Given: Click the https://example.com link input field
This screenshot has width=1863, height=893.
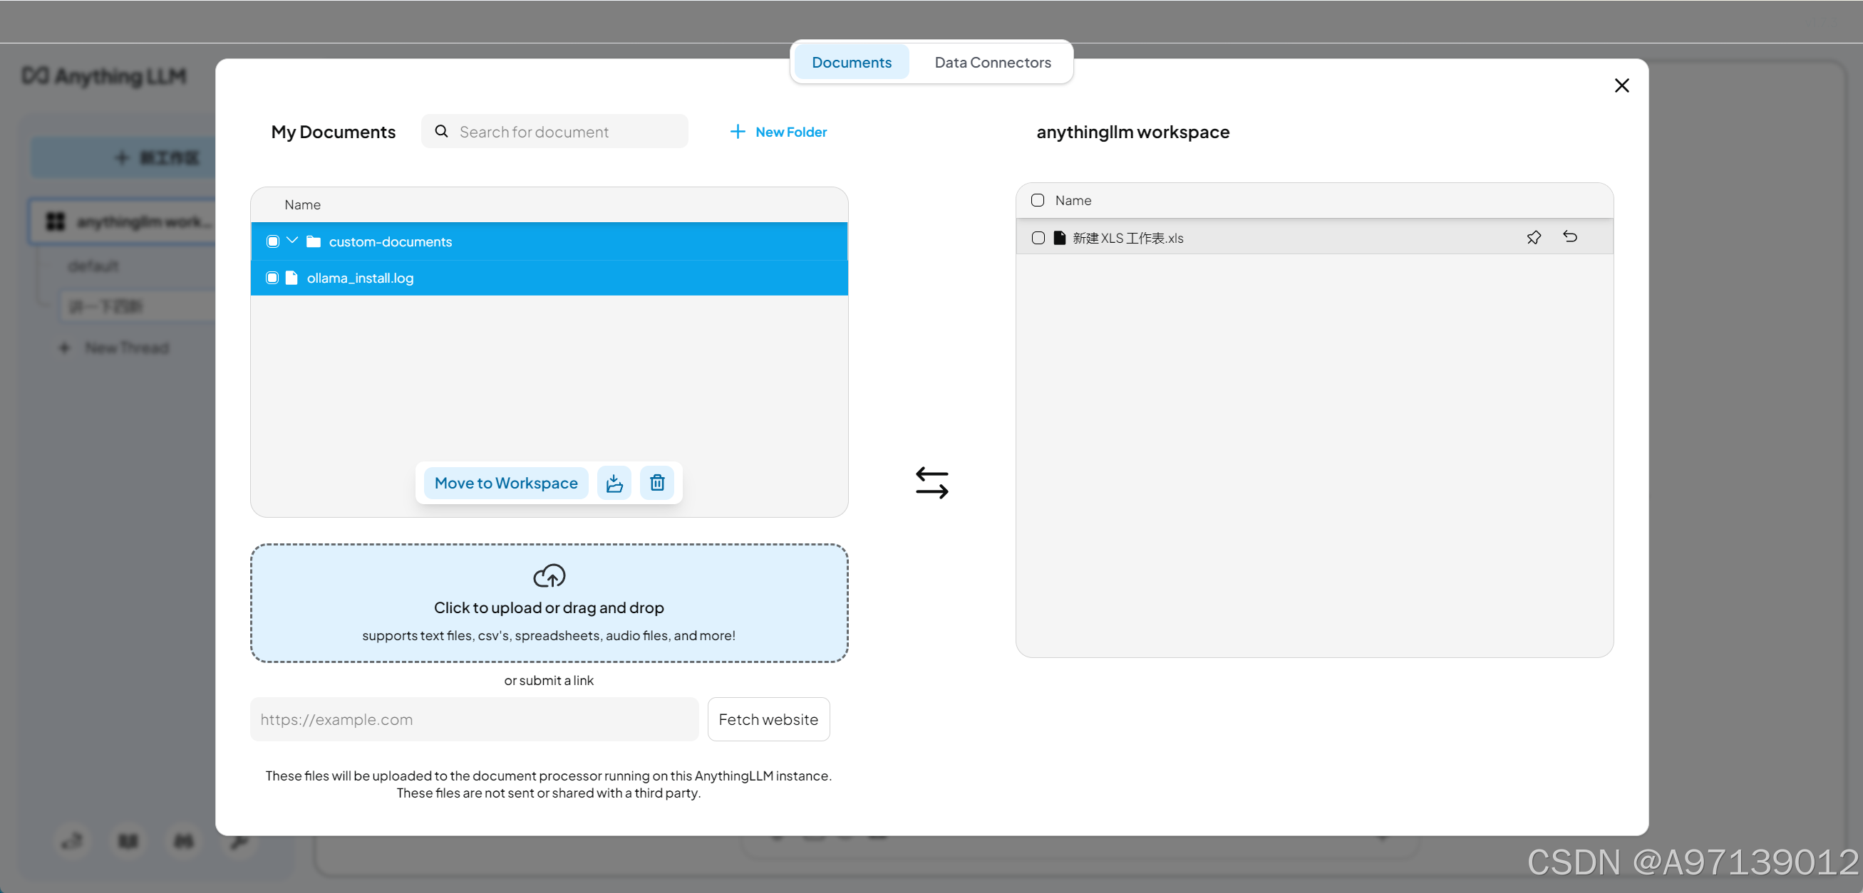Looking at the screenshot, I should [x=475, y=719].
